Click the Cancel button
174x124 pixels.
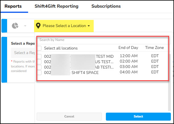[x=69, y=117]
